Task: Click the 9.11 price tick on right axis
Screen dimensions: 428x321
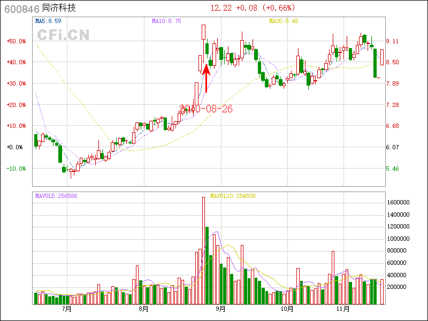Action: (x=392, y=41)
